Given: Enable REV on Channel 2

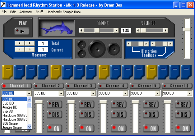Looking at the screenshot, I should [55, 104].
